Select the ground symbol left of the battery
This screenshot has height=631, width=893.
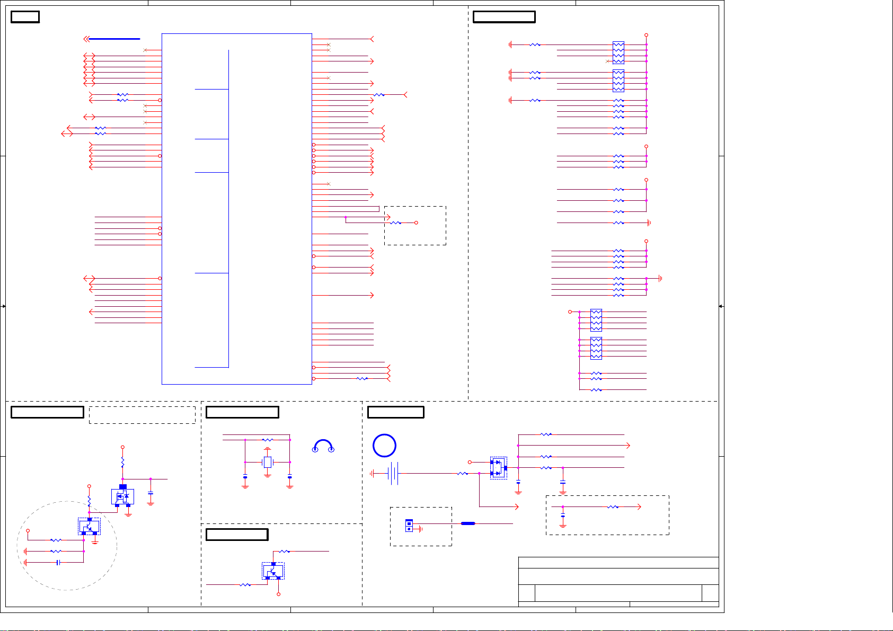point(372,473)
